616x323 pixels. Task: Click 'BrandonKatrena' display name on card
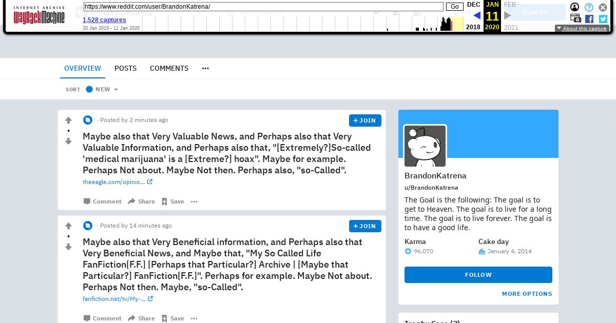pyautogui.click(x=435, y=175)
